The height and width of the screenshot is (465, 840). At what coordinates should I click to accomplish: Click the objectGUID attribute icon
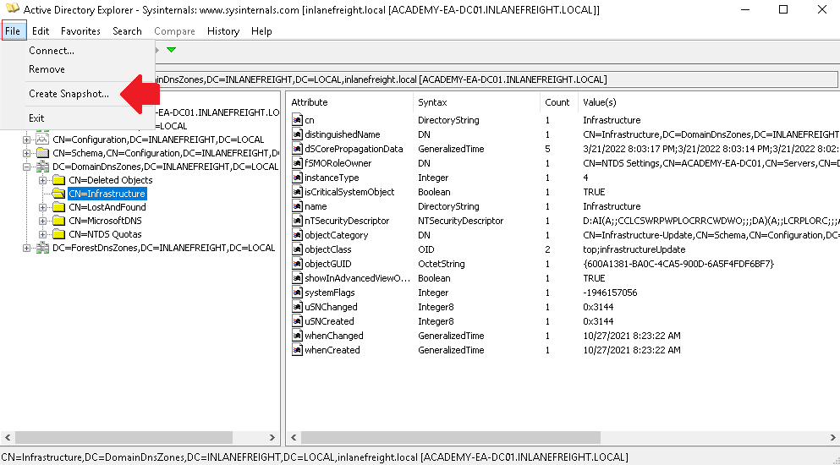click(297, 264)
